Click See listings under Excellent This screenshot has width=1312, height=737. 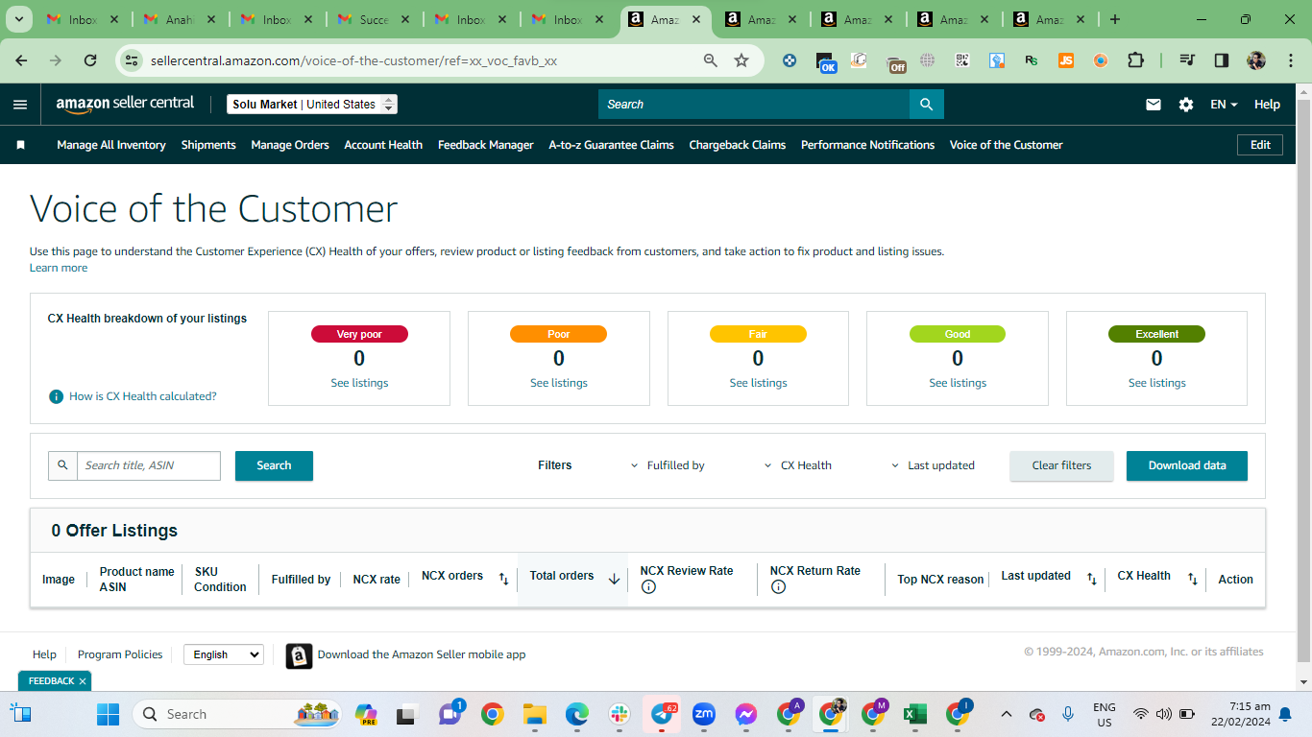(x=1156, y=383)
